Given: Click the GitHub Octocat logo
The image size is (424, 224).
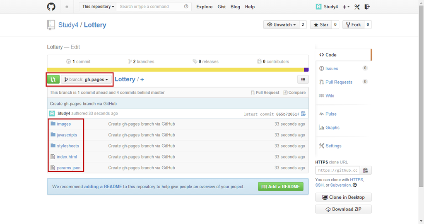Looking at the screenshot, I should (51, 7).
